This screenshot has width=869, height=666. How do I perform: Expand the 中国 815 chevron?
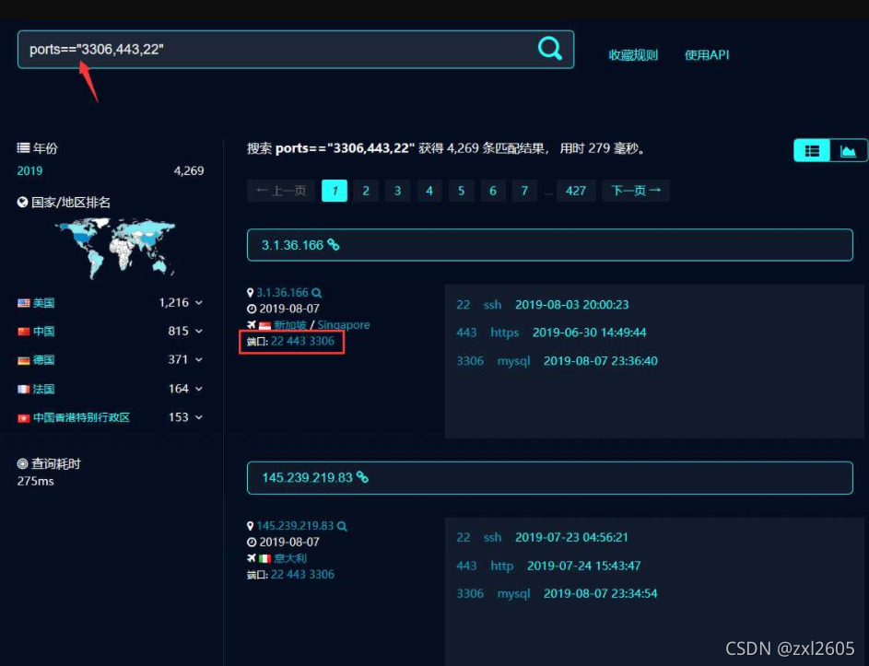point(199,332)
